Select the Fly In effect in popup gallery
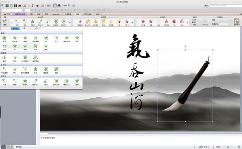The width and height of the screenshot is (242, 149). pos(46,39)
